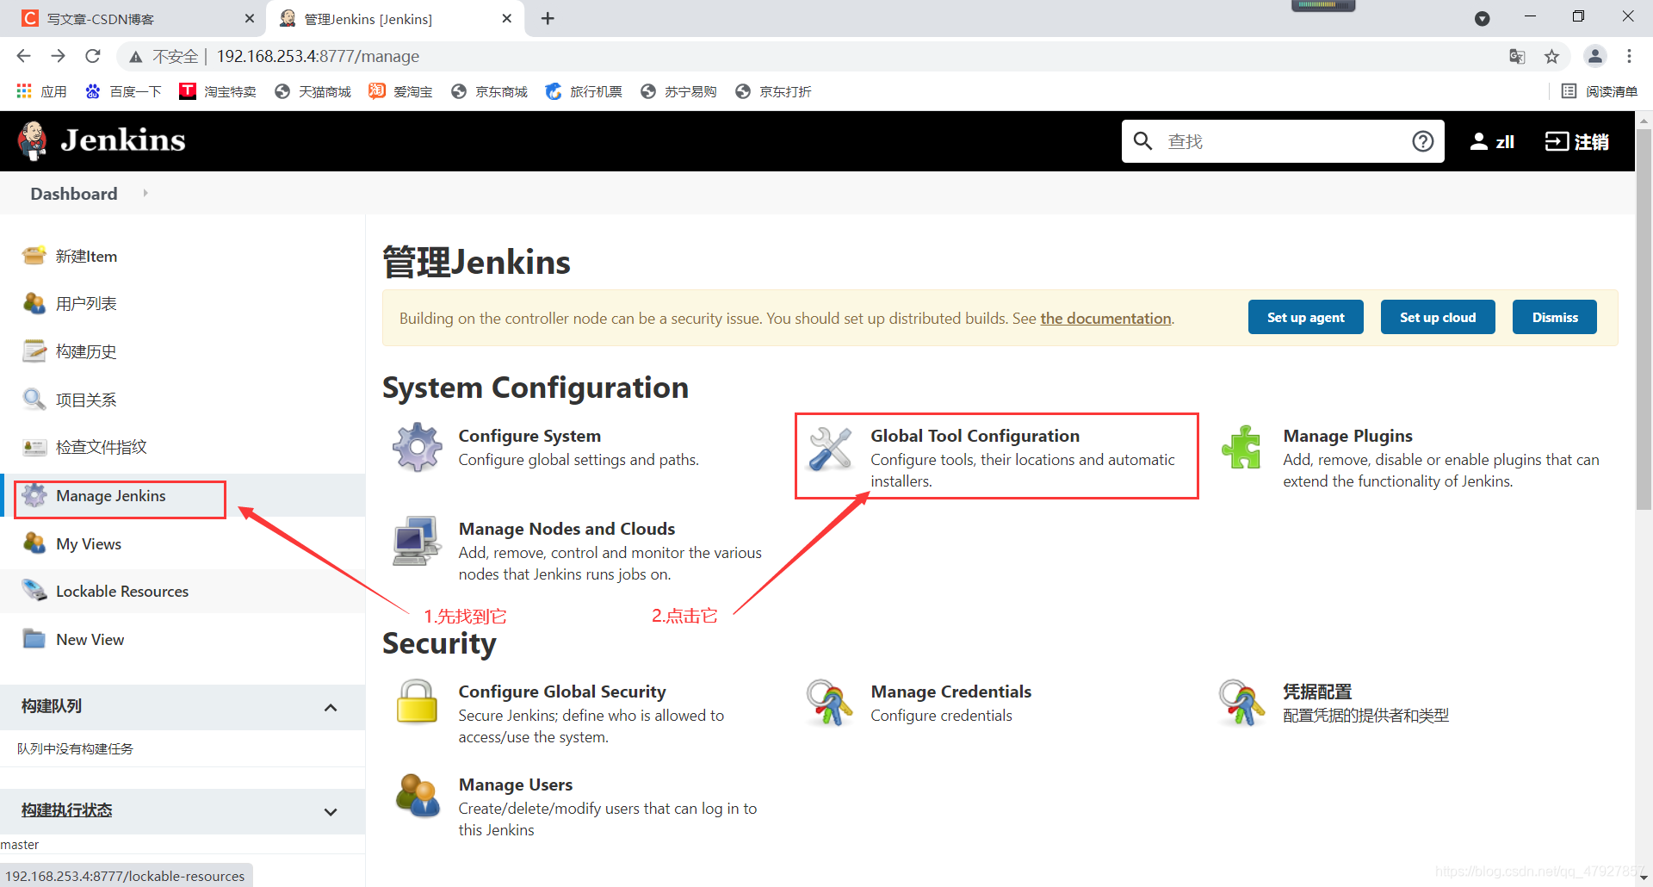Click into the 查找 search field
The width and height of the screenshot is (1653, 887).
[x=1283, y=141]
